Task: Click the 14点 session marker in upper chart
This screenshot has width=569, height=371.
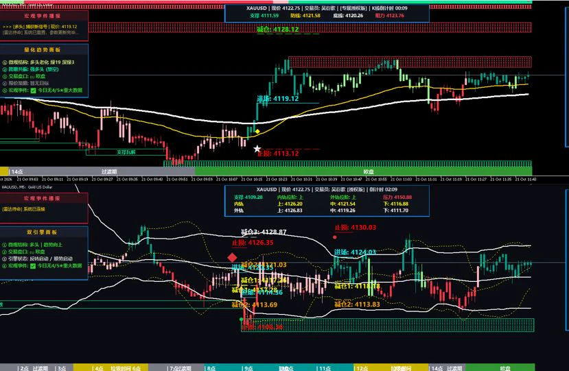Action: (17, 171)
